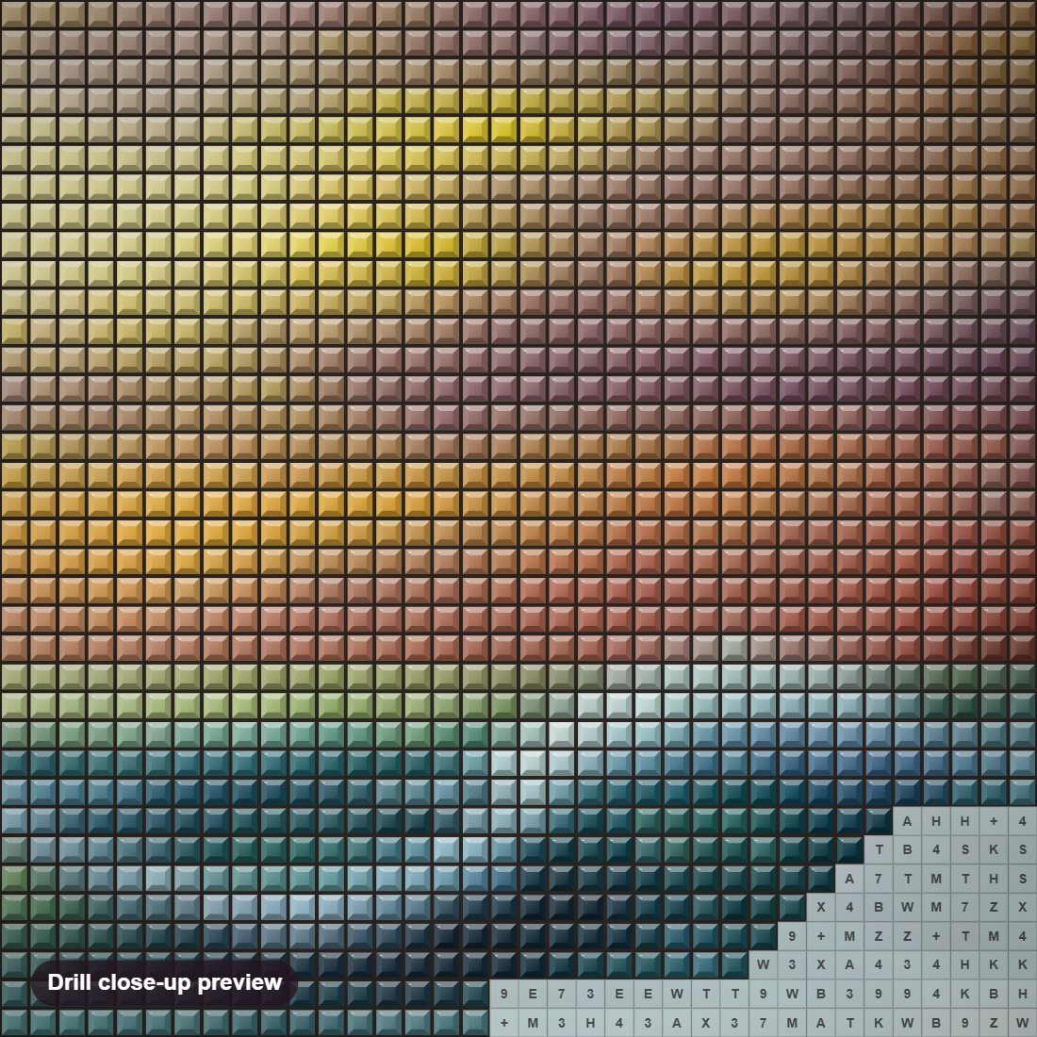Click the "W" cell in row "X 4 B W M 7 Z X"

coord(907,907)
